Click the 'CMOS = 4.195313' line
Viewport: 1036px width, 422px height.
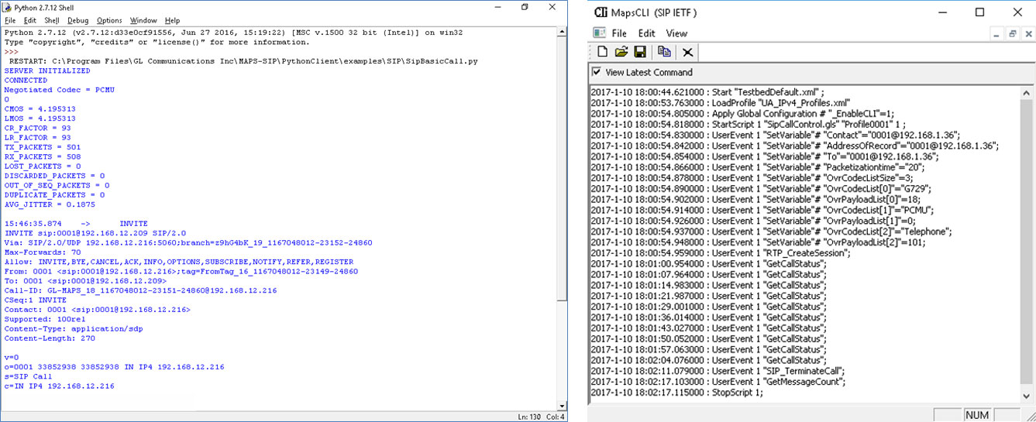(40, 108)
